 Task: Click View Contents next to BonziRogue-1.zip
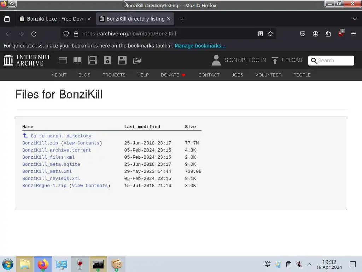coord(90,186)
